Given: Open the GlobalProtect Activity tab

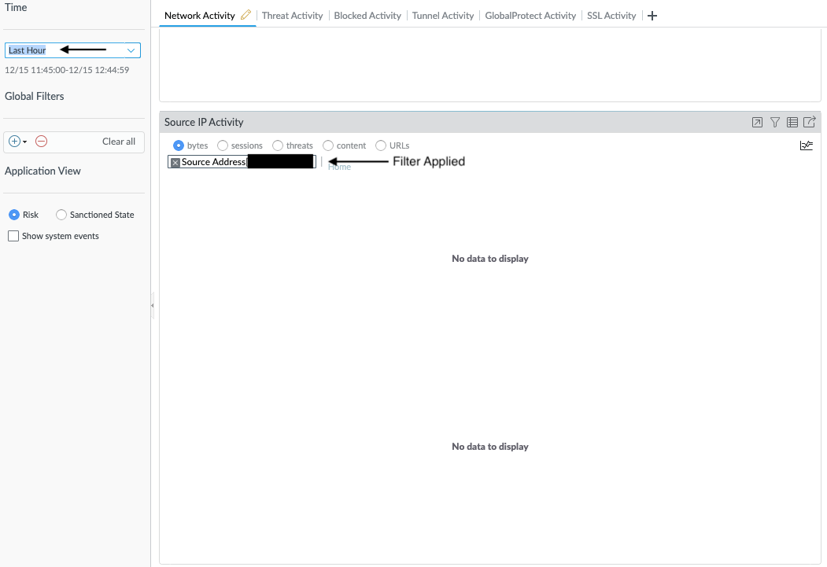Looking at the screenshot, I should [x=530, y=15].
